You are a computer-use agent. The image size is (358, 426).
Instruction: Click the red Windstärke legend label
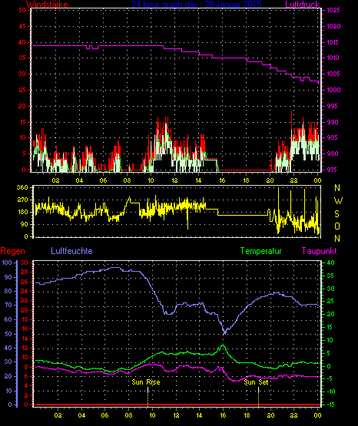(x=47, y=4)
